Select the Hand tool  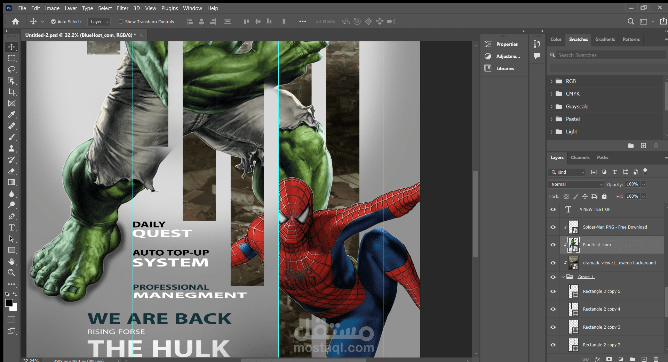[x=11, y=261]
